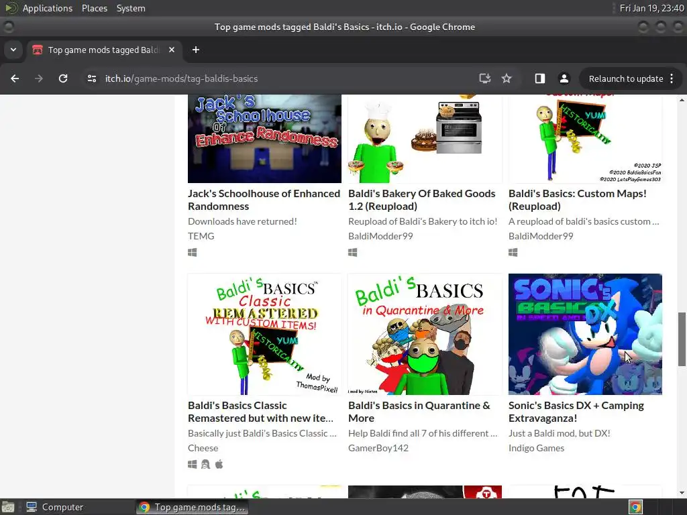Open Jack's Schoolhouse of Enhanced Randomness title
The height and width of the screenshot is (515, 687).
tap(264, 200)
